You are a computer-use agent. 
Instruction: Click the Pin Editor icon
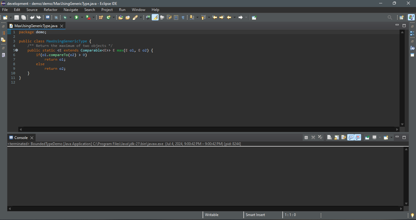(x=254, y=17)
